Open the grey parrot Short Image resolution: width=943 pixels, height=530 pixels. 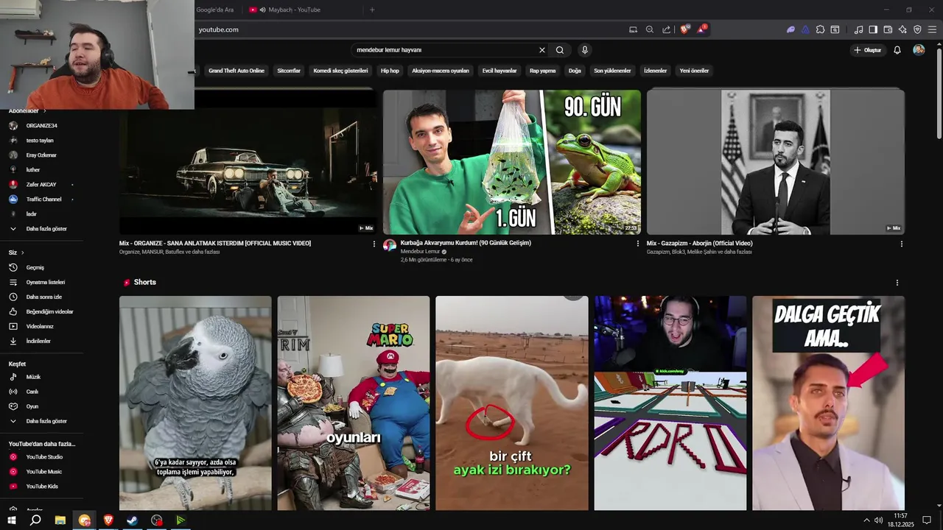195,403
